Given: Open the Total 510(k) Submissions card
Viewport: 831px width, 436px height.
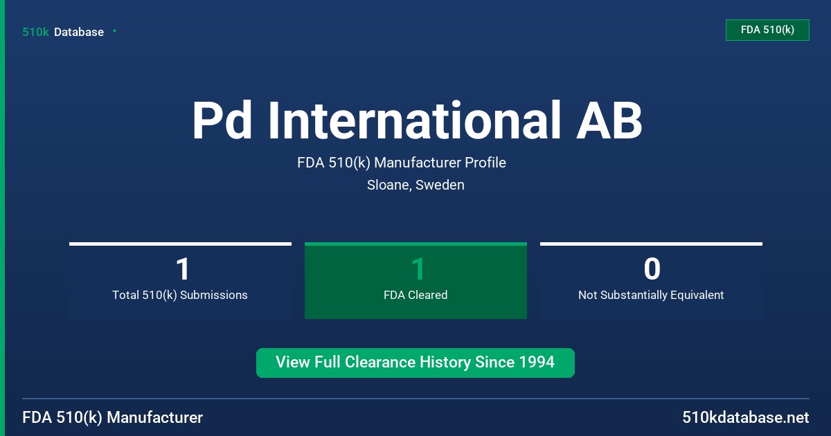Looking at the screenshot, I should pos(180,280).
